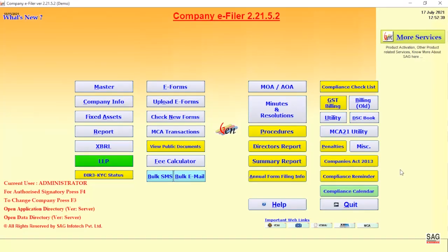Send a Bulk SMS
The width and height of the screenshot is (448, 252).
click(160, 176)
